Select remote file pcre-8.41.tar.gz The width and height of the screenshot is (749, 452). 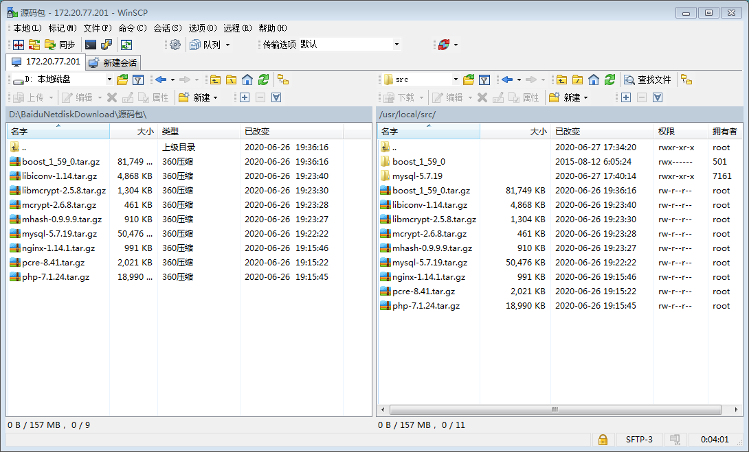click(423, 292)
